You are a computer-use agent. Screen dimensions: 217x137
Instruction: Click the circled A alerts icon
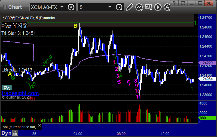pyautogui.click(x=167, y=7)
